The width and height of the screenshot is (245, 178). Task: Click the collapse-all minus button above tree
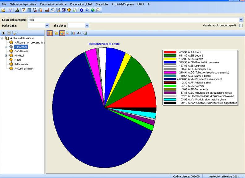(9, 32)
